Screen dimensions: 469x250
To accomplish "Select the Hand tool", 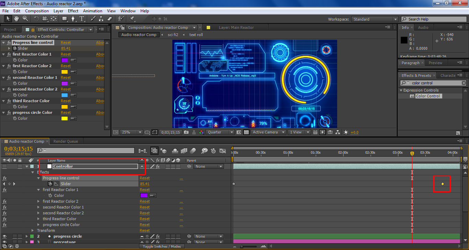I will pos(16,19).
